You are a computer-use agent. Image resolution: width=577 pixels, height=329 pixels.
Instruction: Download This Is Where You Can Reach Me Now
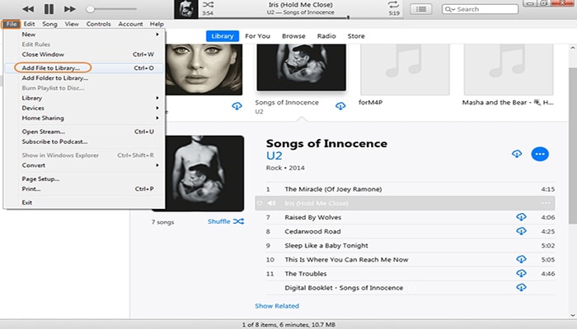pos(521,259)
